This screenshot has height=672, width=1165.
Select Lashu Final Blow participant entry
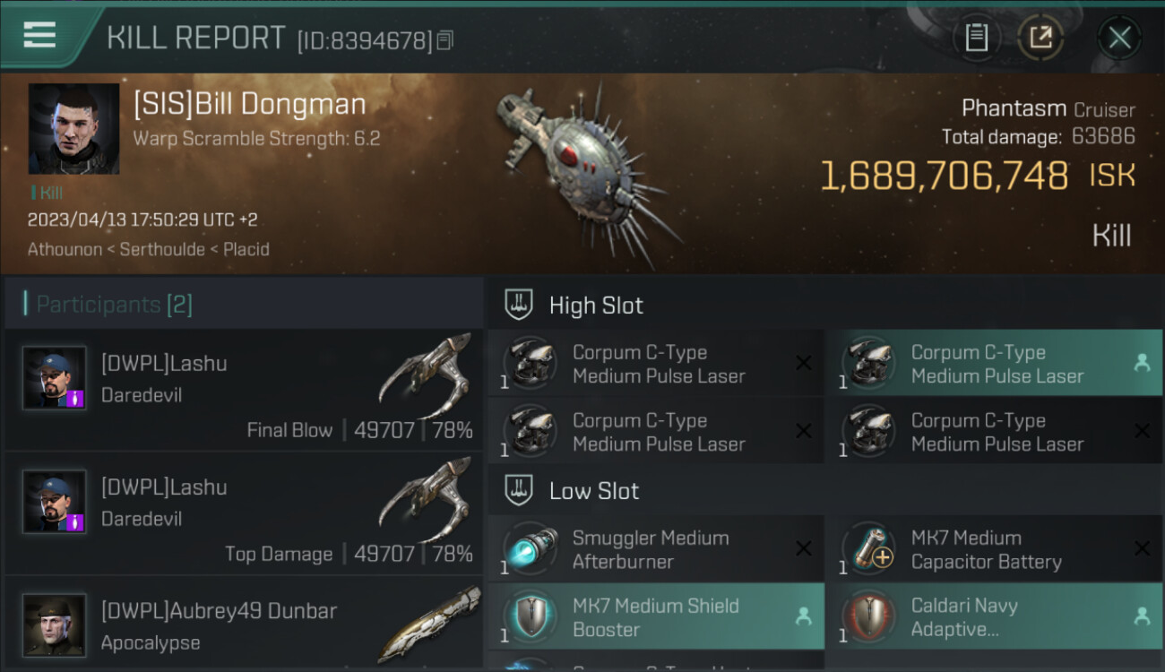244,389
